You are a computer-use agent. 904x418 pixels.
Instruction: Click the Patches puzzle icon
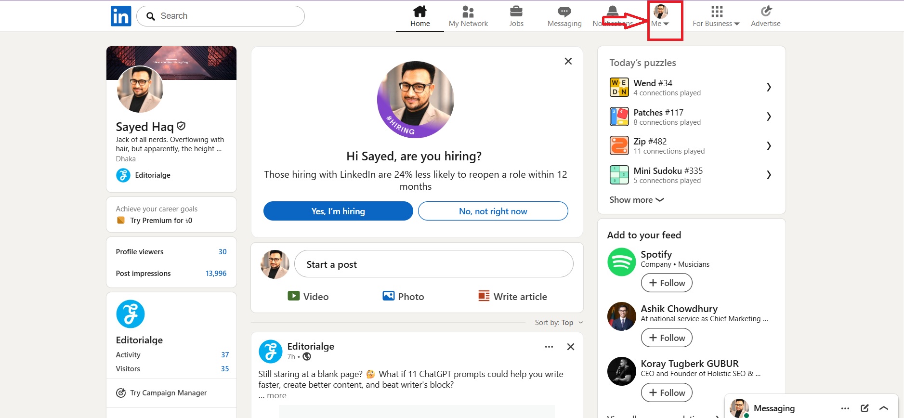click(x=619, y=117)
